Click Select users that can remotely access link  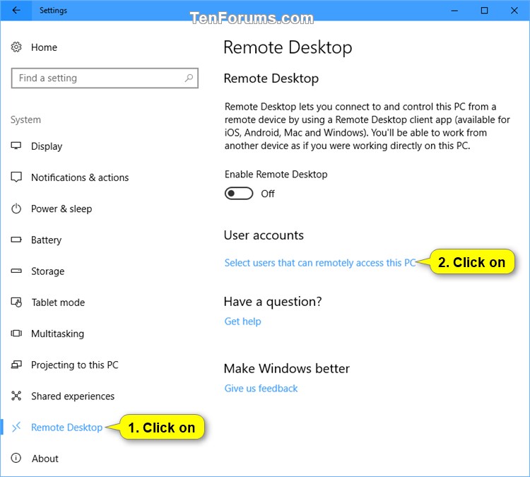tap(319, 263)
